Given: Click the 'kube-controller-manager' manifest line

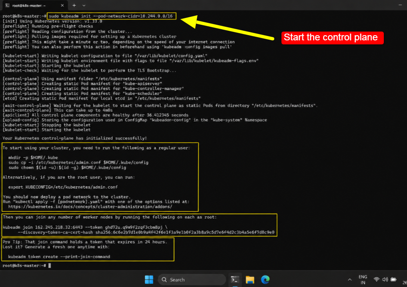Looking at the screenshot, I should [93, 88].
